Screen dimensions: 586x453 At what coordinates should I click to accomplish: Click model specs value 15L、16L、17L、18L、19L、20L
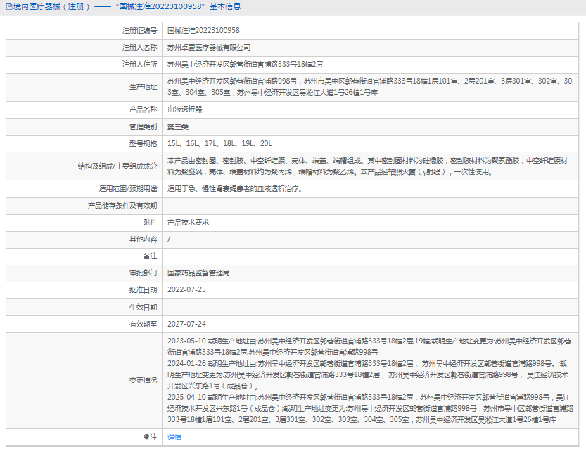(219, 144)
